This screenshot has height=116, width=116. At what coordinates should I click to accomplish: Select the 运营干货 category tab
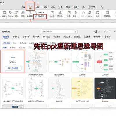26,37
